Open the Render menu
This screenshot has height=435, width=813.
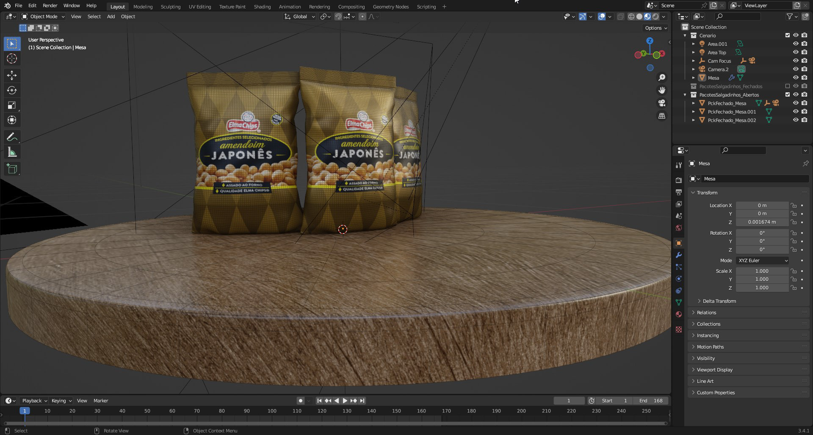tap(50, 6)
